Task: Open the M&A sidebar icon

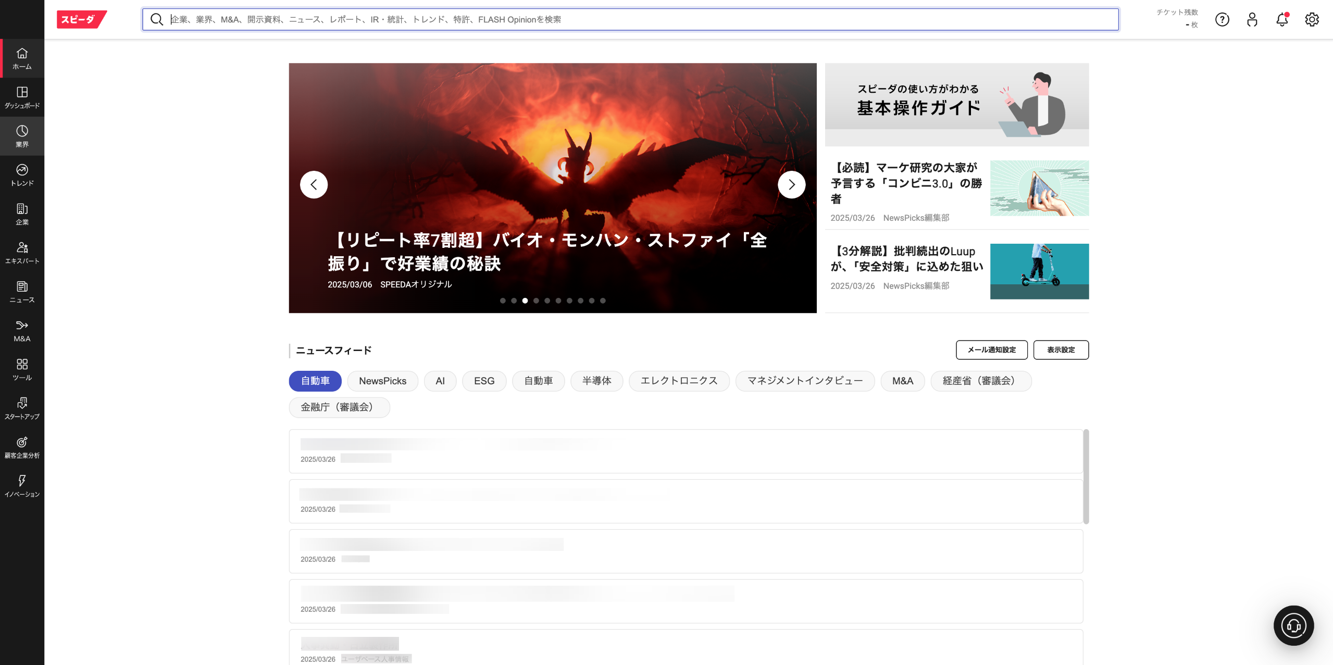Action: click(x=22, y=331)
